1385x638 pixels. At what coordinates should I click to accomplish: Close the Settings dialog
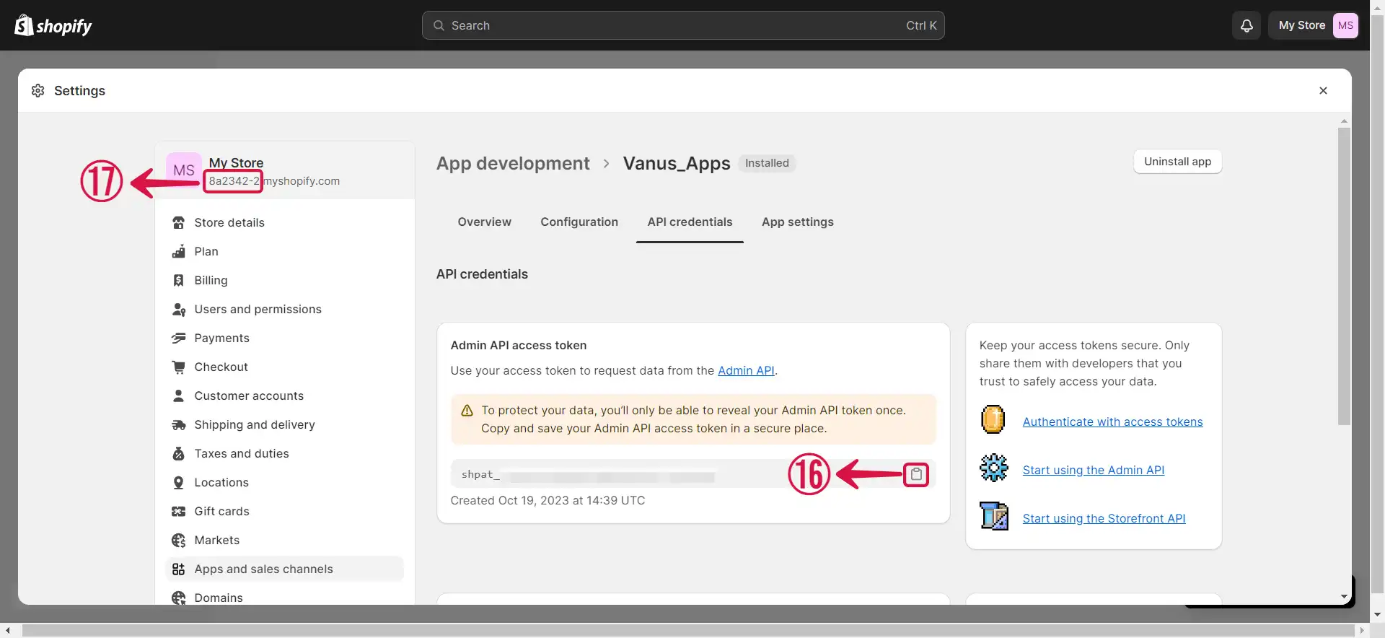1323,90
